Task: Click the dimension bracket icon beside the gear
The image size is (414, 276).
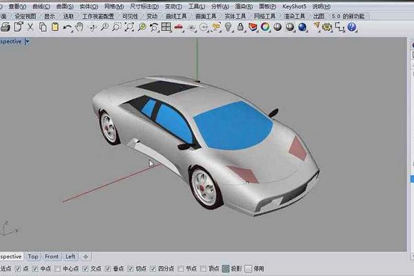Action: (x=339, y=27)
